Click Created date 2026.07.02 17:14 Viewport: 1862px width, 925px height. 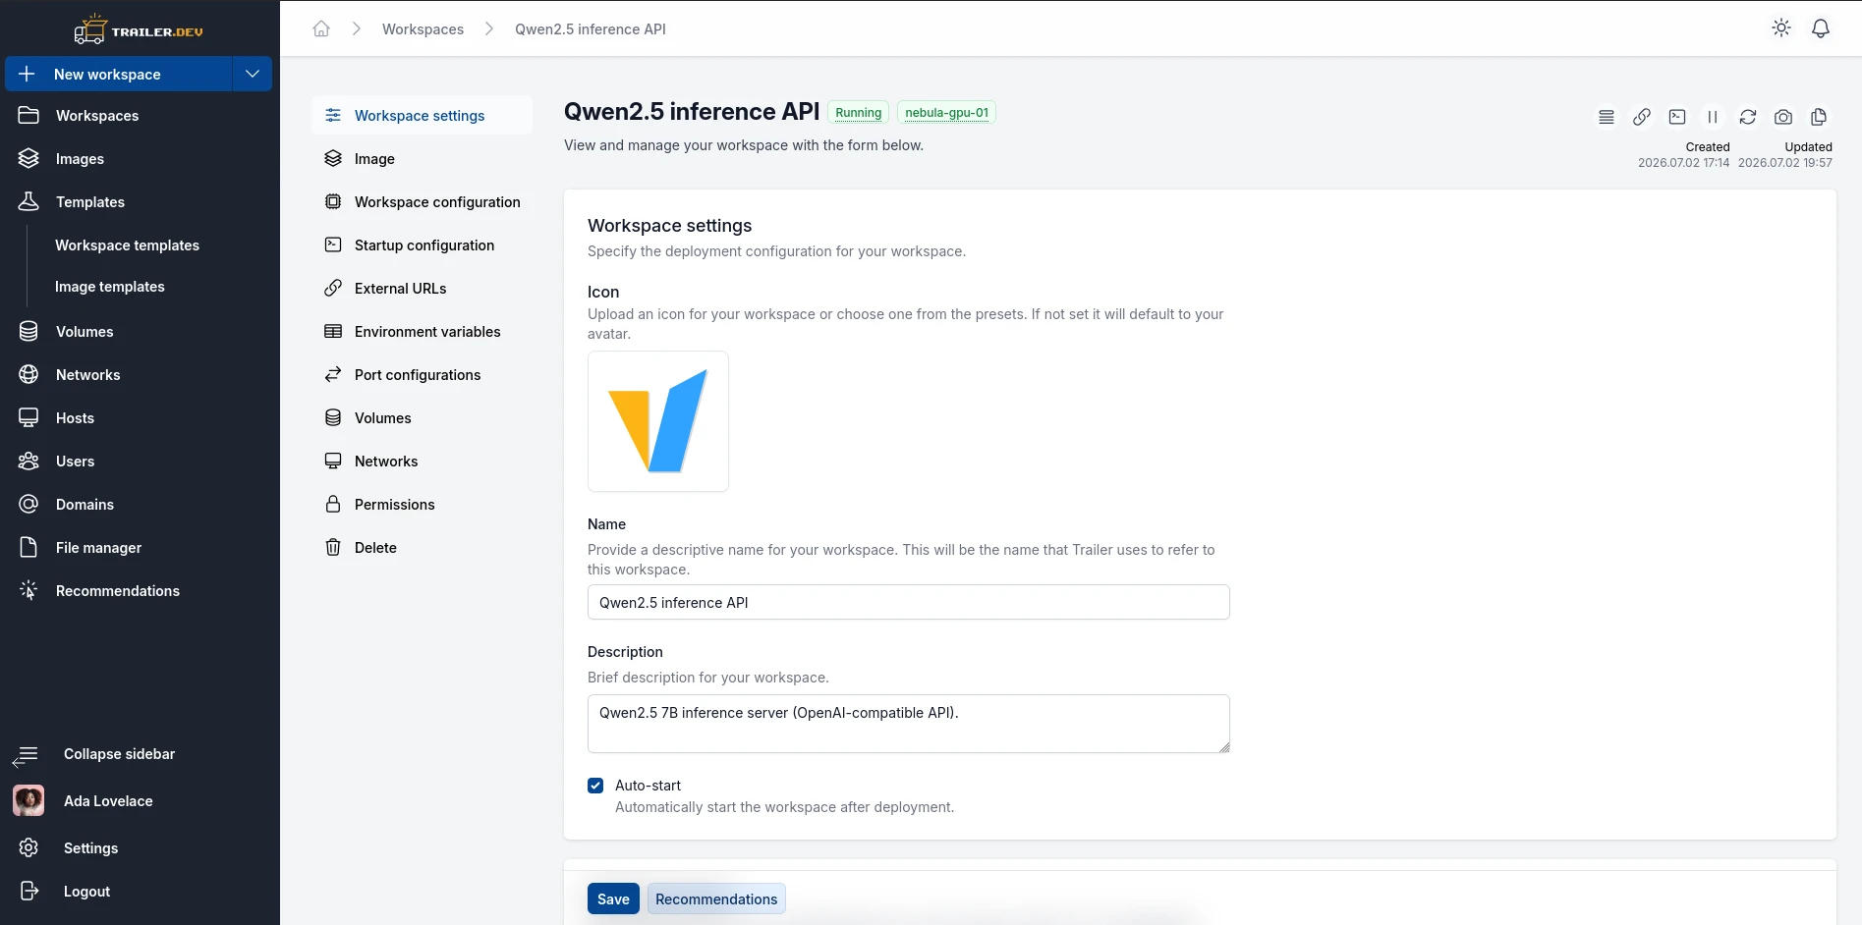point(1683,163)
